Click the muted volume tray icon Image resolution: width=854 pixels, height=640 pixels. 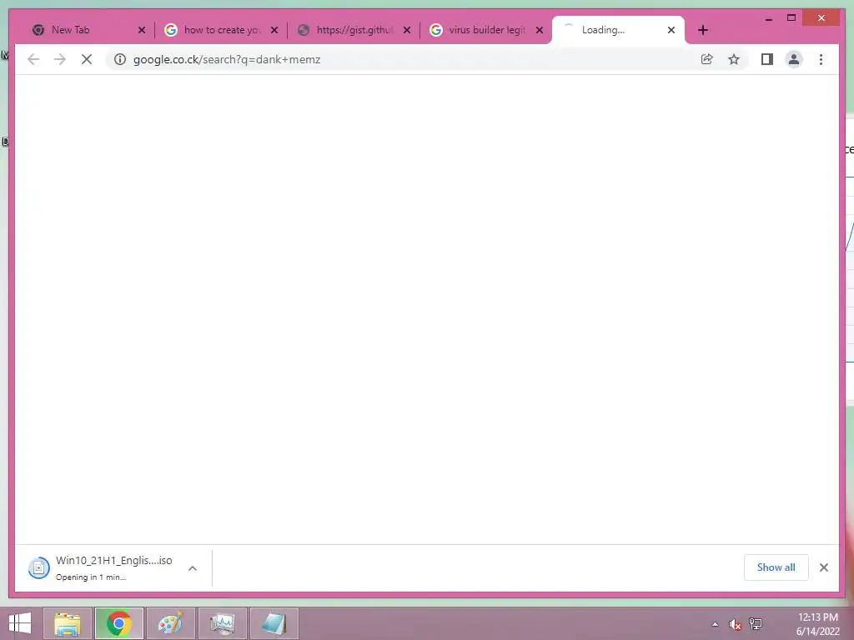coord(736,624)
